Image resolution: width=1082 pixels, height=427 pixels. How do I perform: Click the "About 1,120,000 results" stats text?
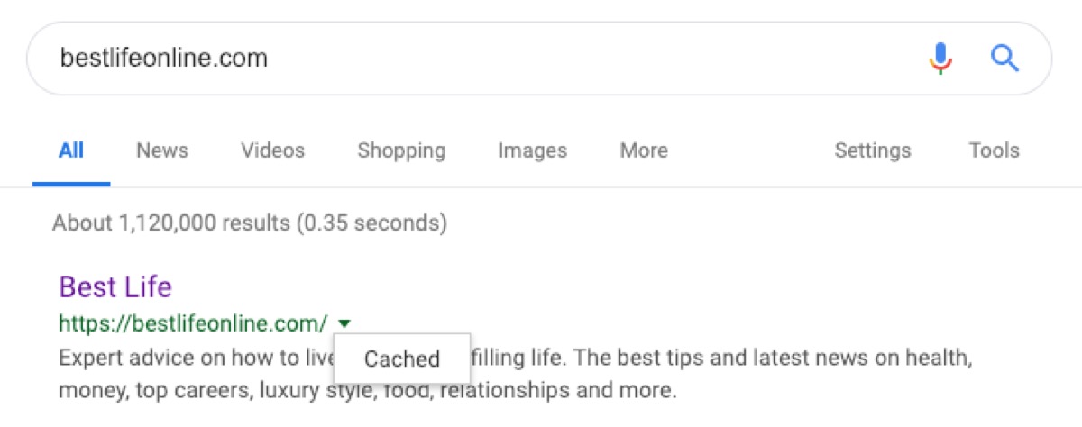coord(249,223)
